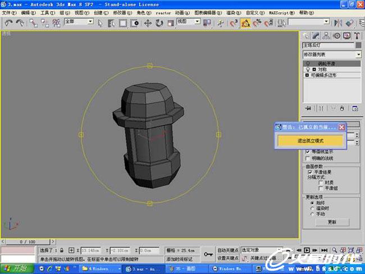Select the Select Object arrow tool

click(100, 23)
